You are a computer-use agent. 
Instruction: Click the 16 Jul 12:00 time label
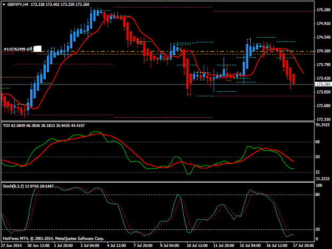point(277,246)
